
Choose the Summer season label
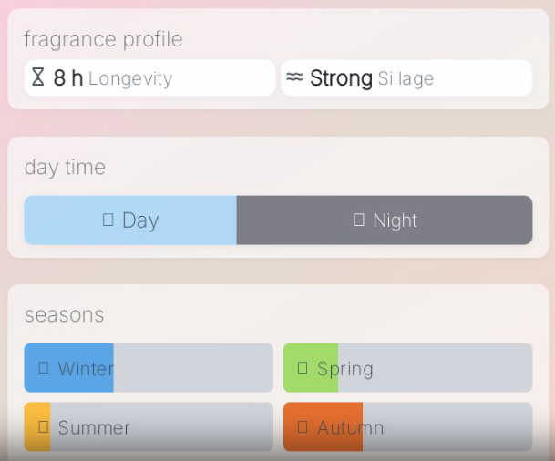tap(94, 427)
